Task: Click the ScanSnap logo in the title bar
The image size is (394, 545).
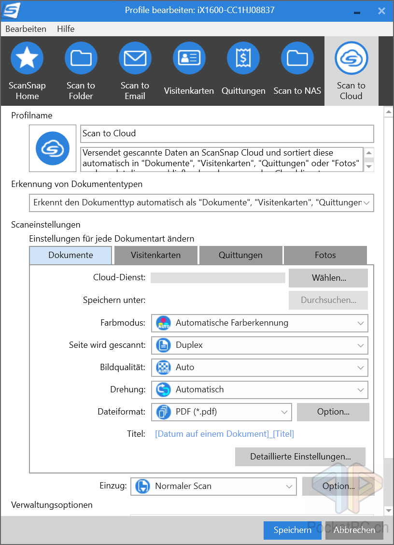Action: pyautogui.click(x=11, y=11)
